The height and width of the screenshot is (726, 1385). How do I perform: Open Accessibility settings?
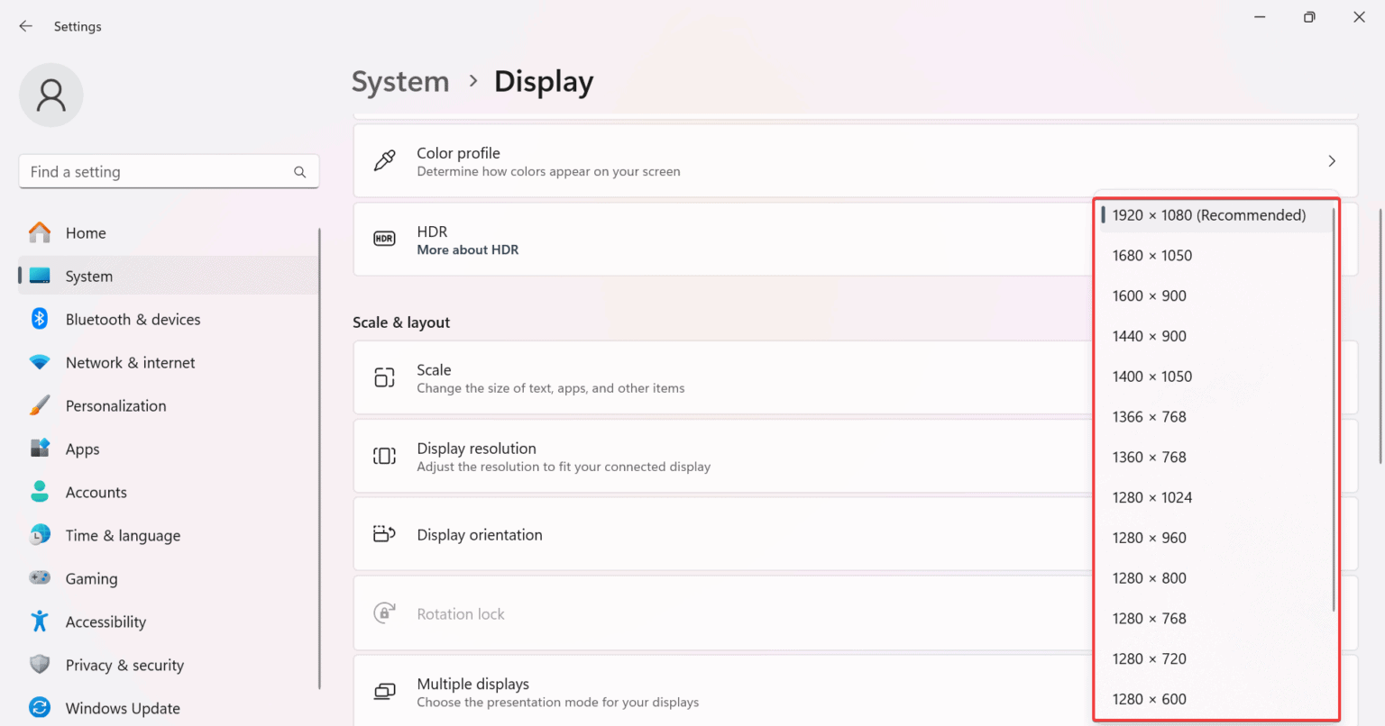105,622
